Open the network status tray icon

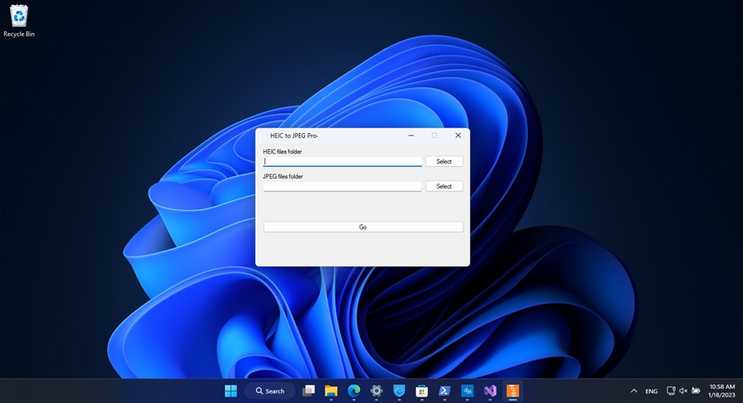click(671, 390)
